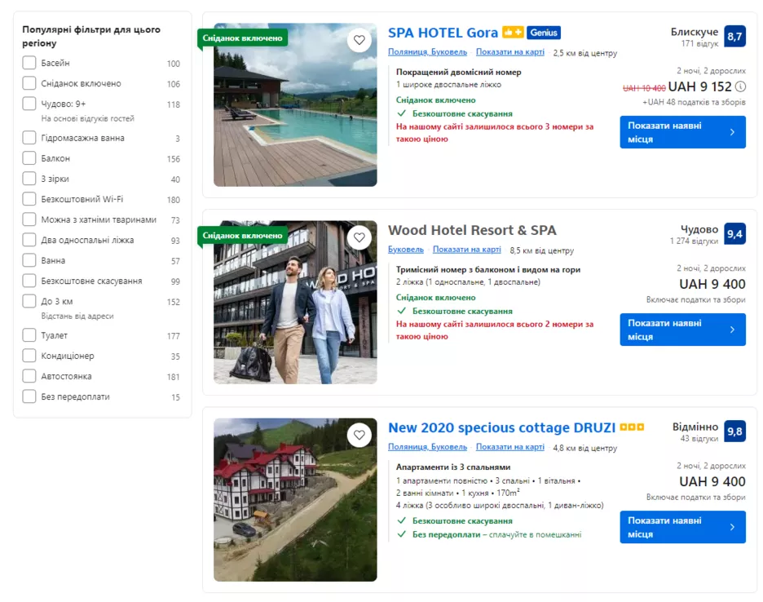Image resolution: width=763 pixels, height=602 pixels.
Task: Show available rooms for SPA HOTEL Gora
Action: click(x=682, y=132)
